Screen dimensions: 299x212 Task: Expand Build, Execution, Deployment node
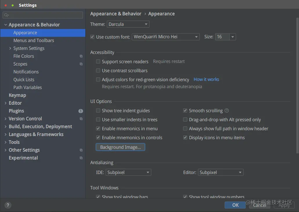[x=6, y=126]
